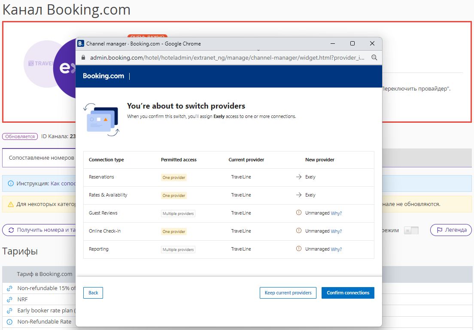Switch to Сопоставление номеров tab
The image size is (474, 330).
coord(39,158)
